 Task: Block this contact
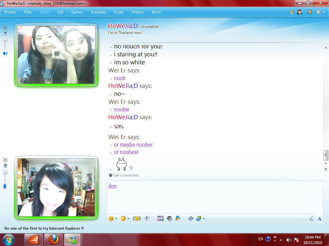[x=156, y=12]
